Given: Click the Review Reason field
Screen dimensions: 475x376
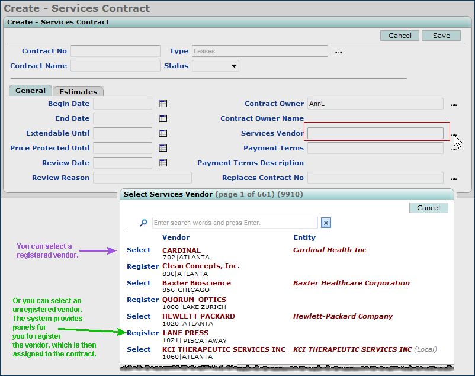Looking at the screenshot, I should (142, 178).
